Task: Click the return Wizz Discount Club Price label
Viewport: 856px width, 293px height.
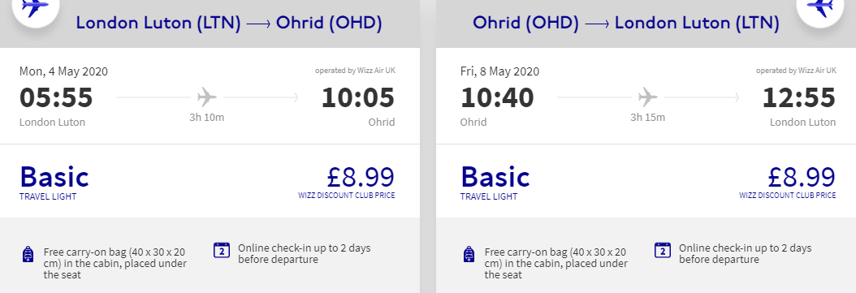Action: tap(788, 196)
